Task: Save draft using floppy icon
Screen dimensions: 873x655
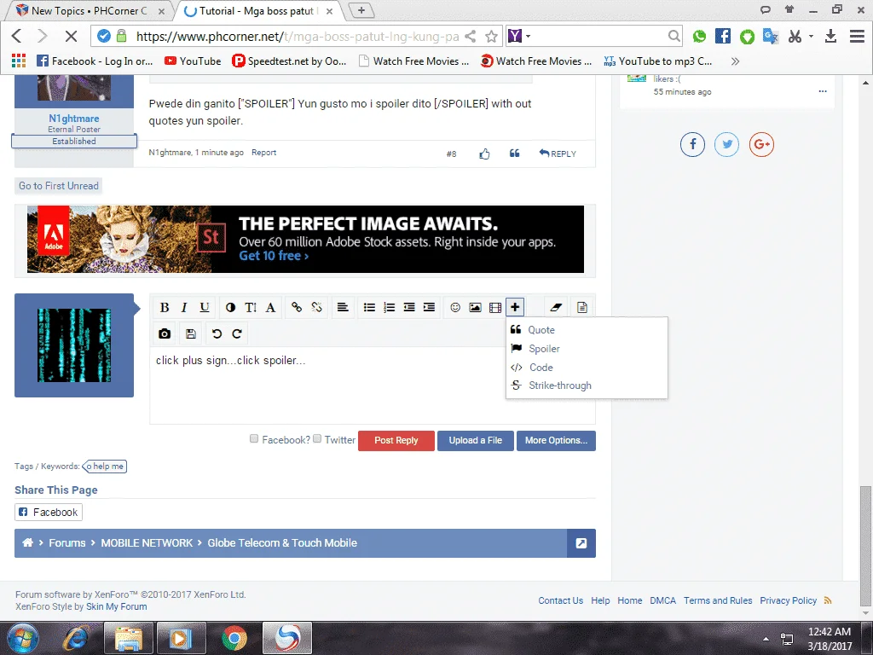Action: point(190,333)
